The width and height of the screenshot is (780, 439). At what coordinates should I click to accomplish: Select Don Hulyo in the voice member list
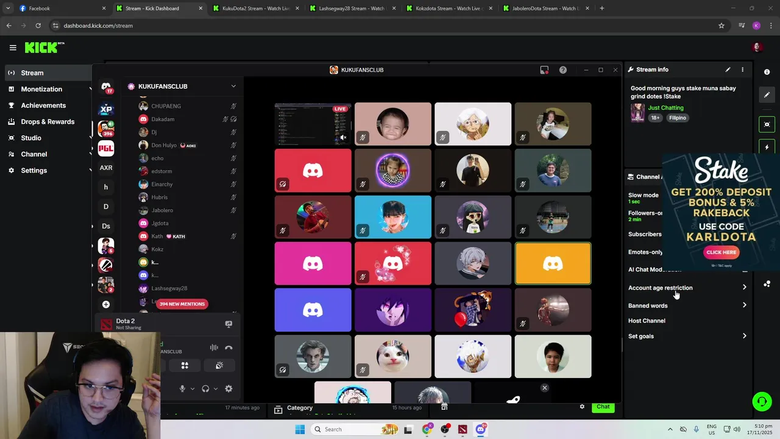point(186,145)
